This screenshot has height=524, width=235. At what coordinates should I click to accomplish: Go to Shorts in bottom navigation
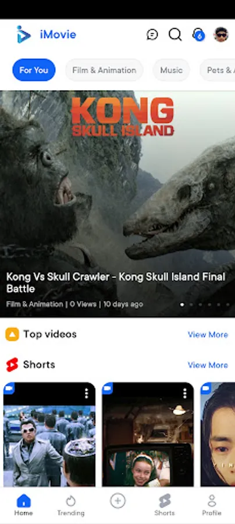[165, 505]
